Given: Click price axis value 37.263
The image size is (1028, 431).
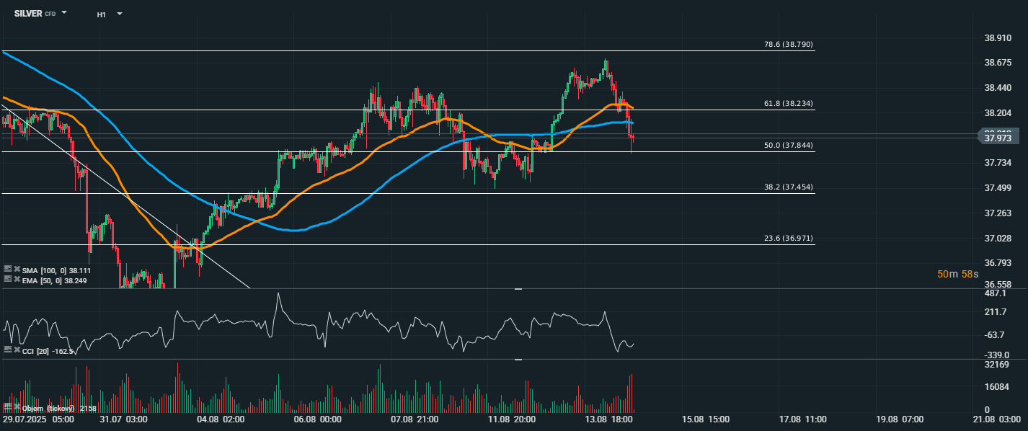Looking at the screenshot, I should click(x=998, y=213).
